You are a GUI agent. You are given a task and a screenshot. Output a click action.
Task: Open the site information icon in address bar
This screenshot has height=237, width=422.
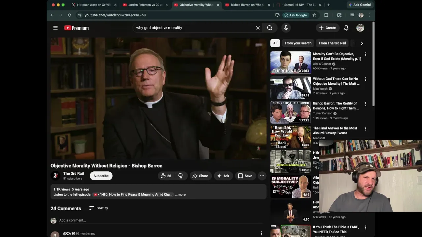pyautogui.click(x=80, y=15)
